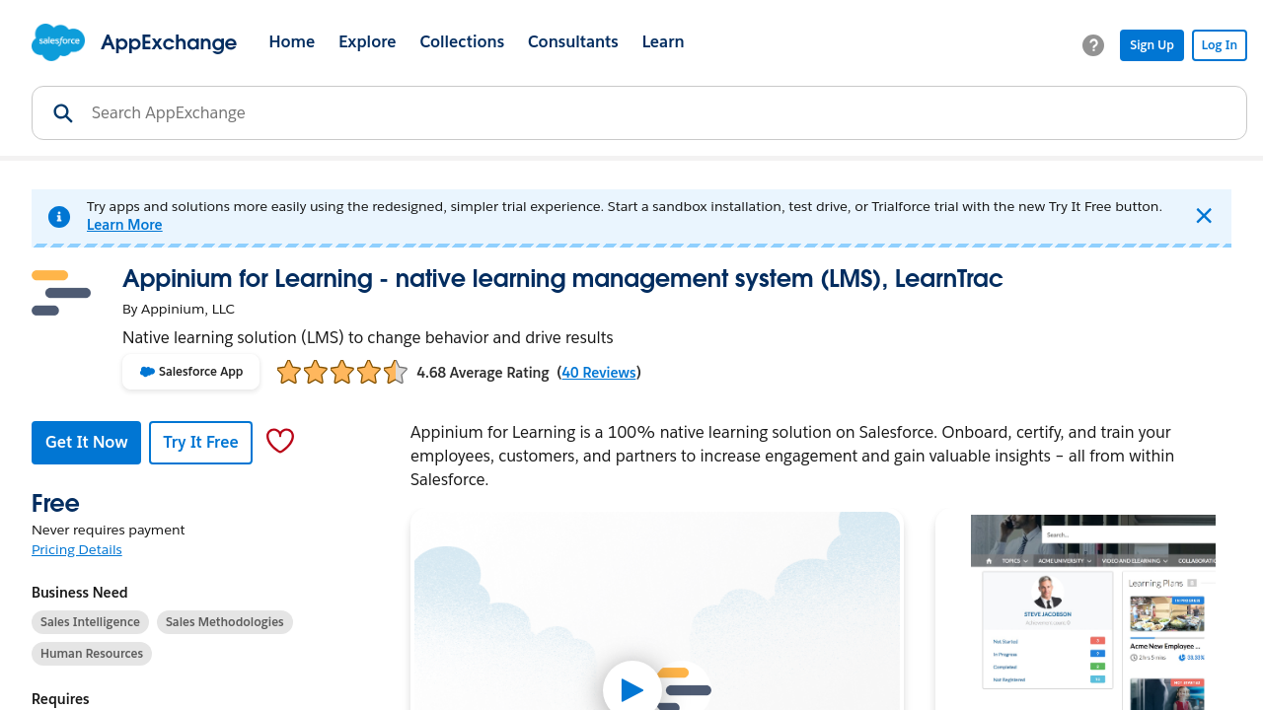
Task: Click the Salesforce App badge
Action: click(x=191, y=372)
